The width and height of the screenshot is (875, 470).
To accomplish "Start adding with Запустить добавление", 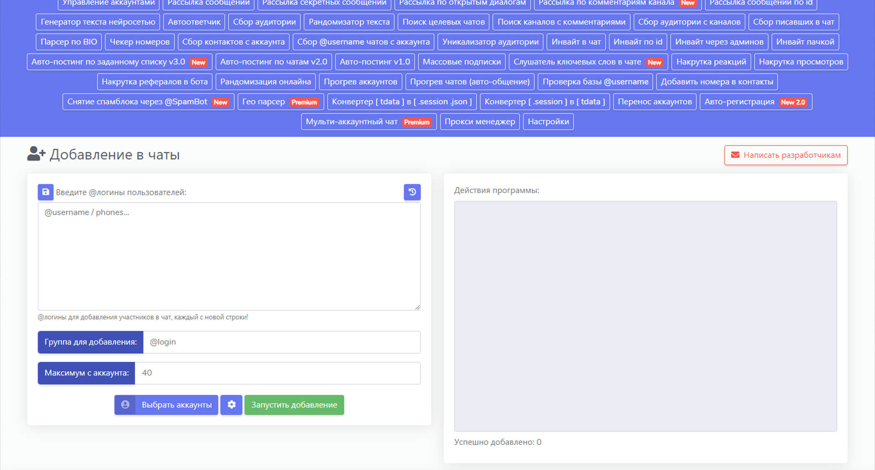I will pos(294,405).
